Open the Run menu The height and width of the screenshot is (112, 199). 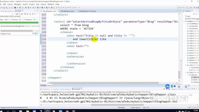point(38,4)
